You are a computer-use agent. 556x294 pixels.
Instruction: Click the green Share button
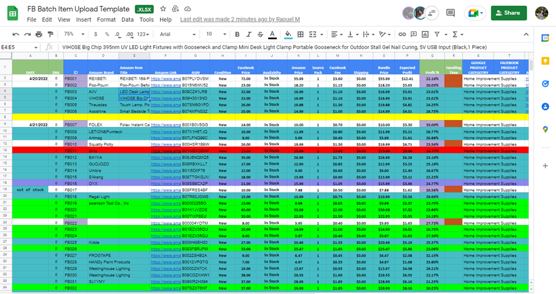coord(509,13)
